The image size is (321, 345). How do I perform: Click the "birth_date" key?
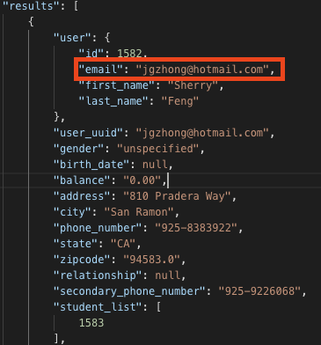click(x=91, y=165)
